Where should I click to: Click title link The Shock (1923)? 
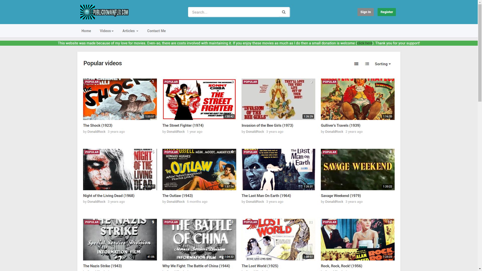pyautogui.click(x=98, y=125)
